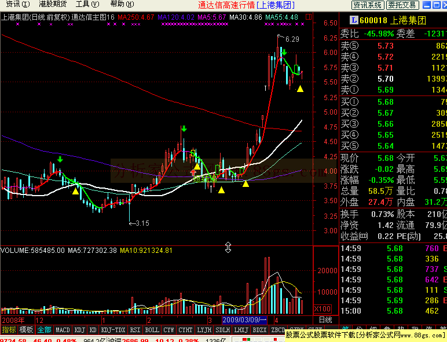Click the yellow triangle below the April candles
447x342 pixels.
[x=300, y=89]
